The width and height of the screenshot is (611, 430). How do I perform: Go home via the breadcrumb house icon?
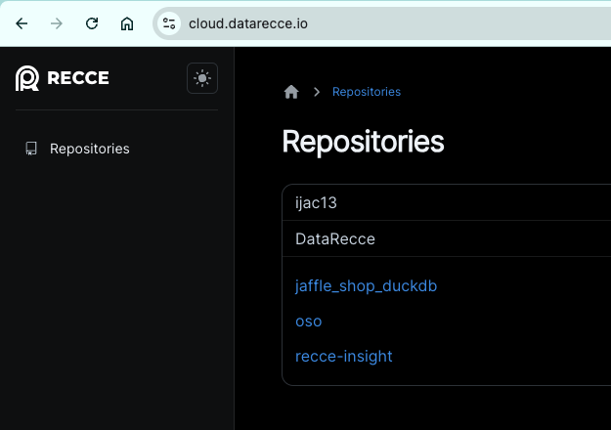click(291, 92)
